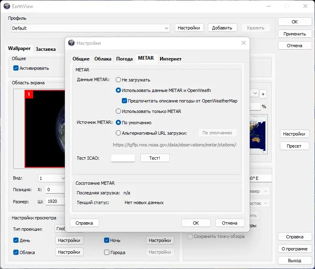Click the Тест! button
This screenshot has width=315, height=269.
[155, 158]
